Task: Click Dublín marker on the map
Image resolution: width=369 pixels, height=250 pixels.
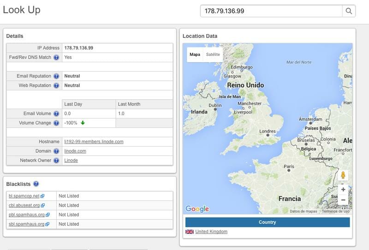Action: (215, 109)
